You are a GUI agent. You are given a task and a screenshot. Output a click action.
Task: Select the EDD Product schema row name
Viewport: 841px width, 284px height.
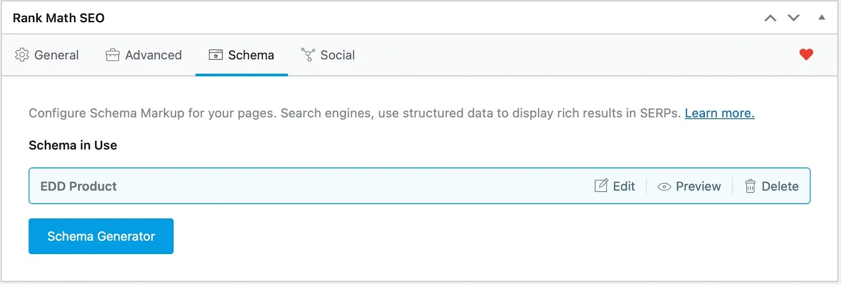[78, 186]
